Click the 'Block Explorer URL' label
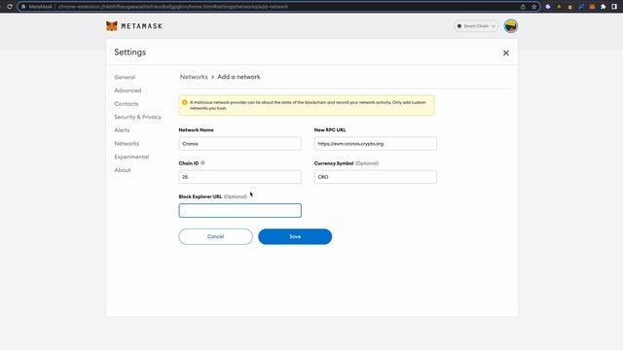 [201, 196]
